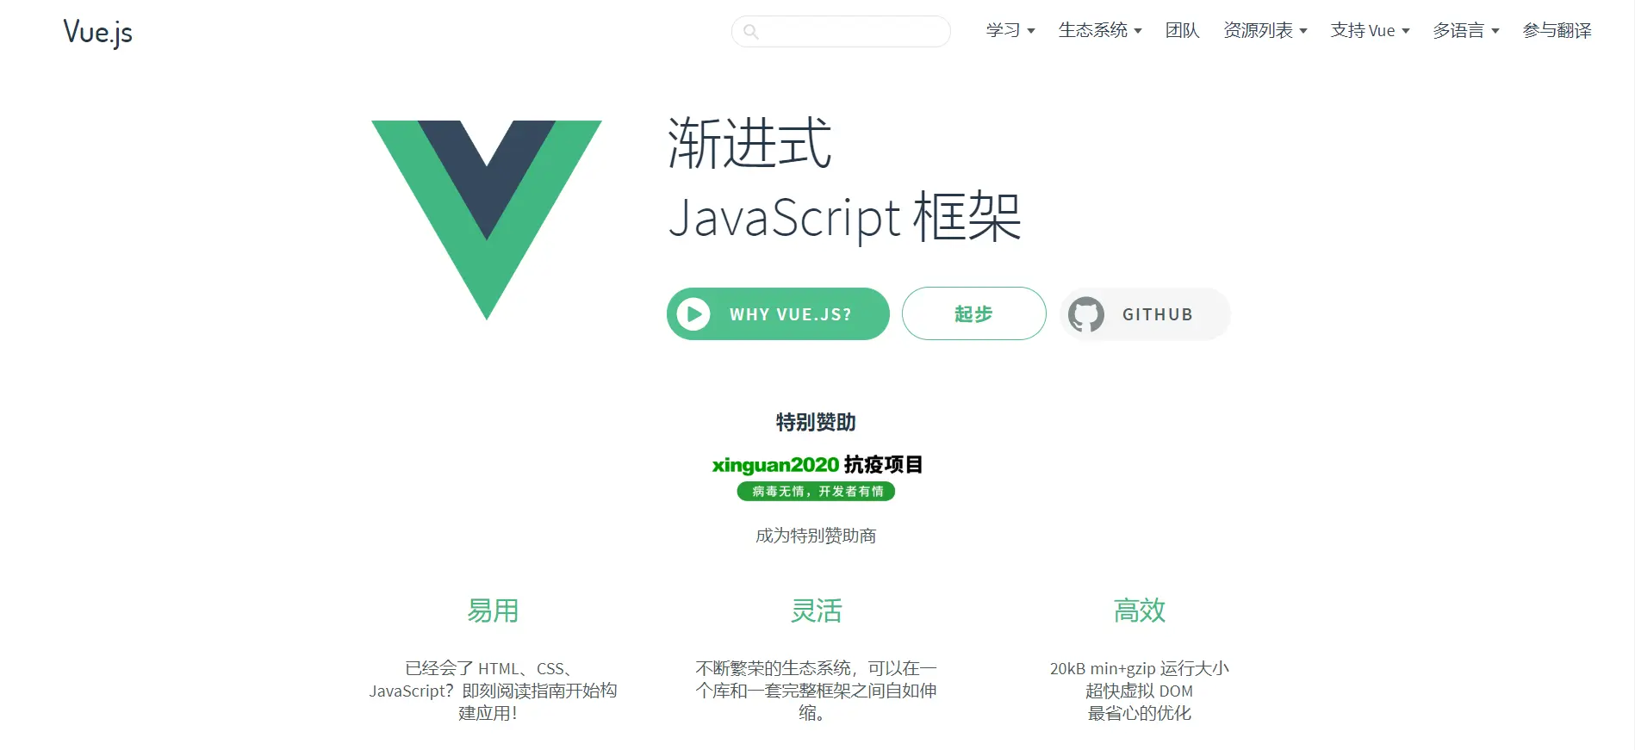Open the 参与翻译 nav link
Screen dimensions: 1635x750
pyautogui.click(x=1557, y=30)
